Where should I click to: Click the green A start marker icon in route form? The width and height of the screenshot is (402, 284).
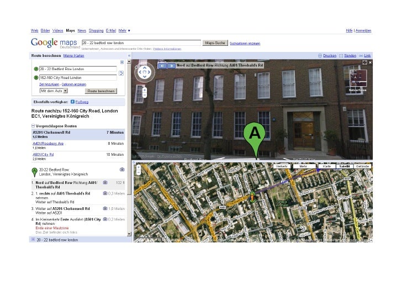(x=36, y=69)
